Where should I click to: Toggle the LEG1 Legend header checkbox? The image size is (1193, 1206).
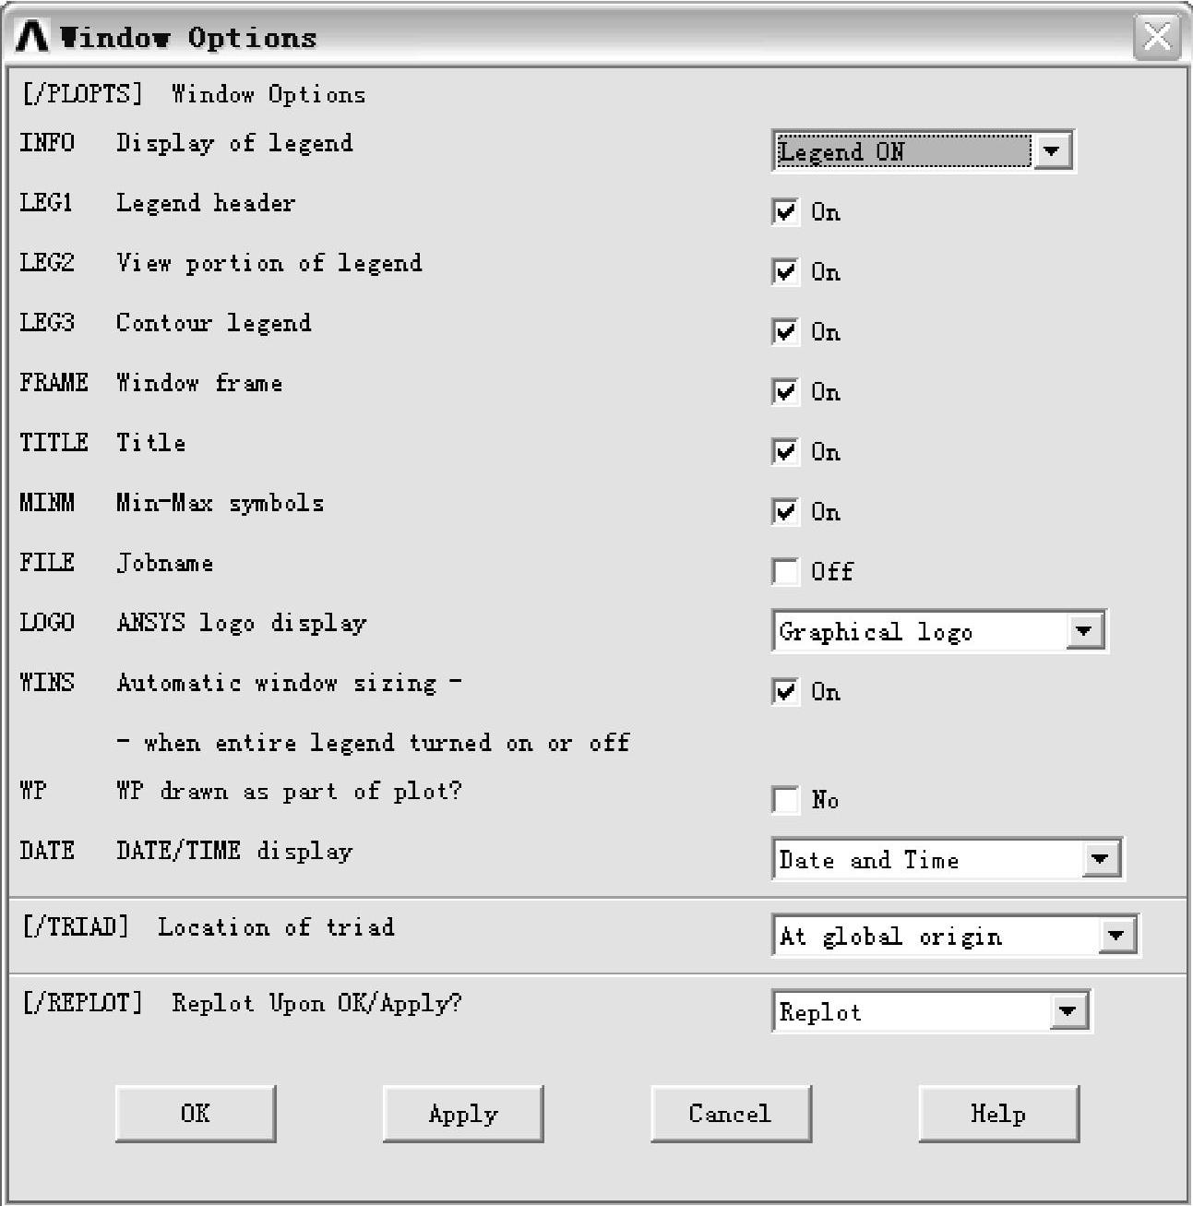(x=785, y=211)
